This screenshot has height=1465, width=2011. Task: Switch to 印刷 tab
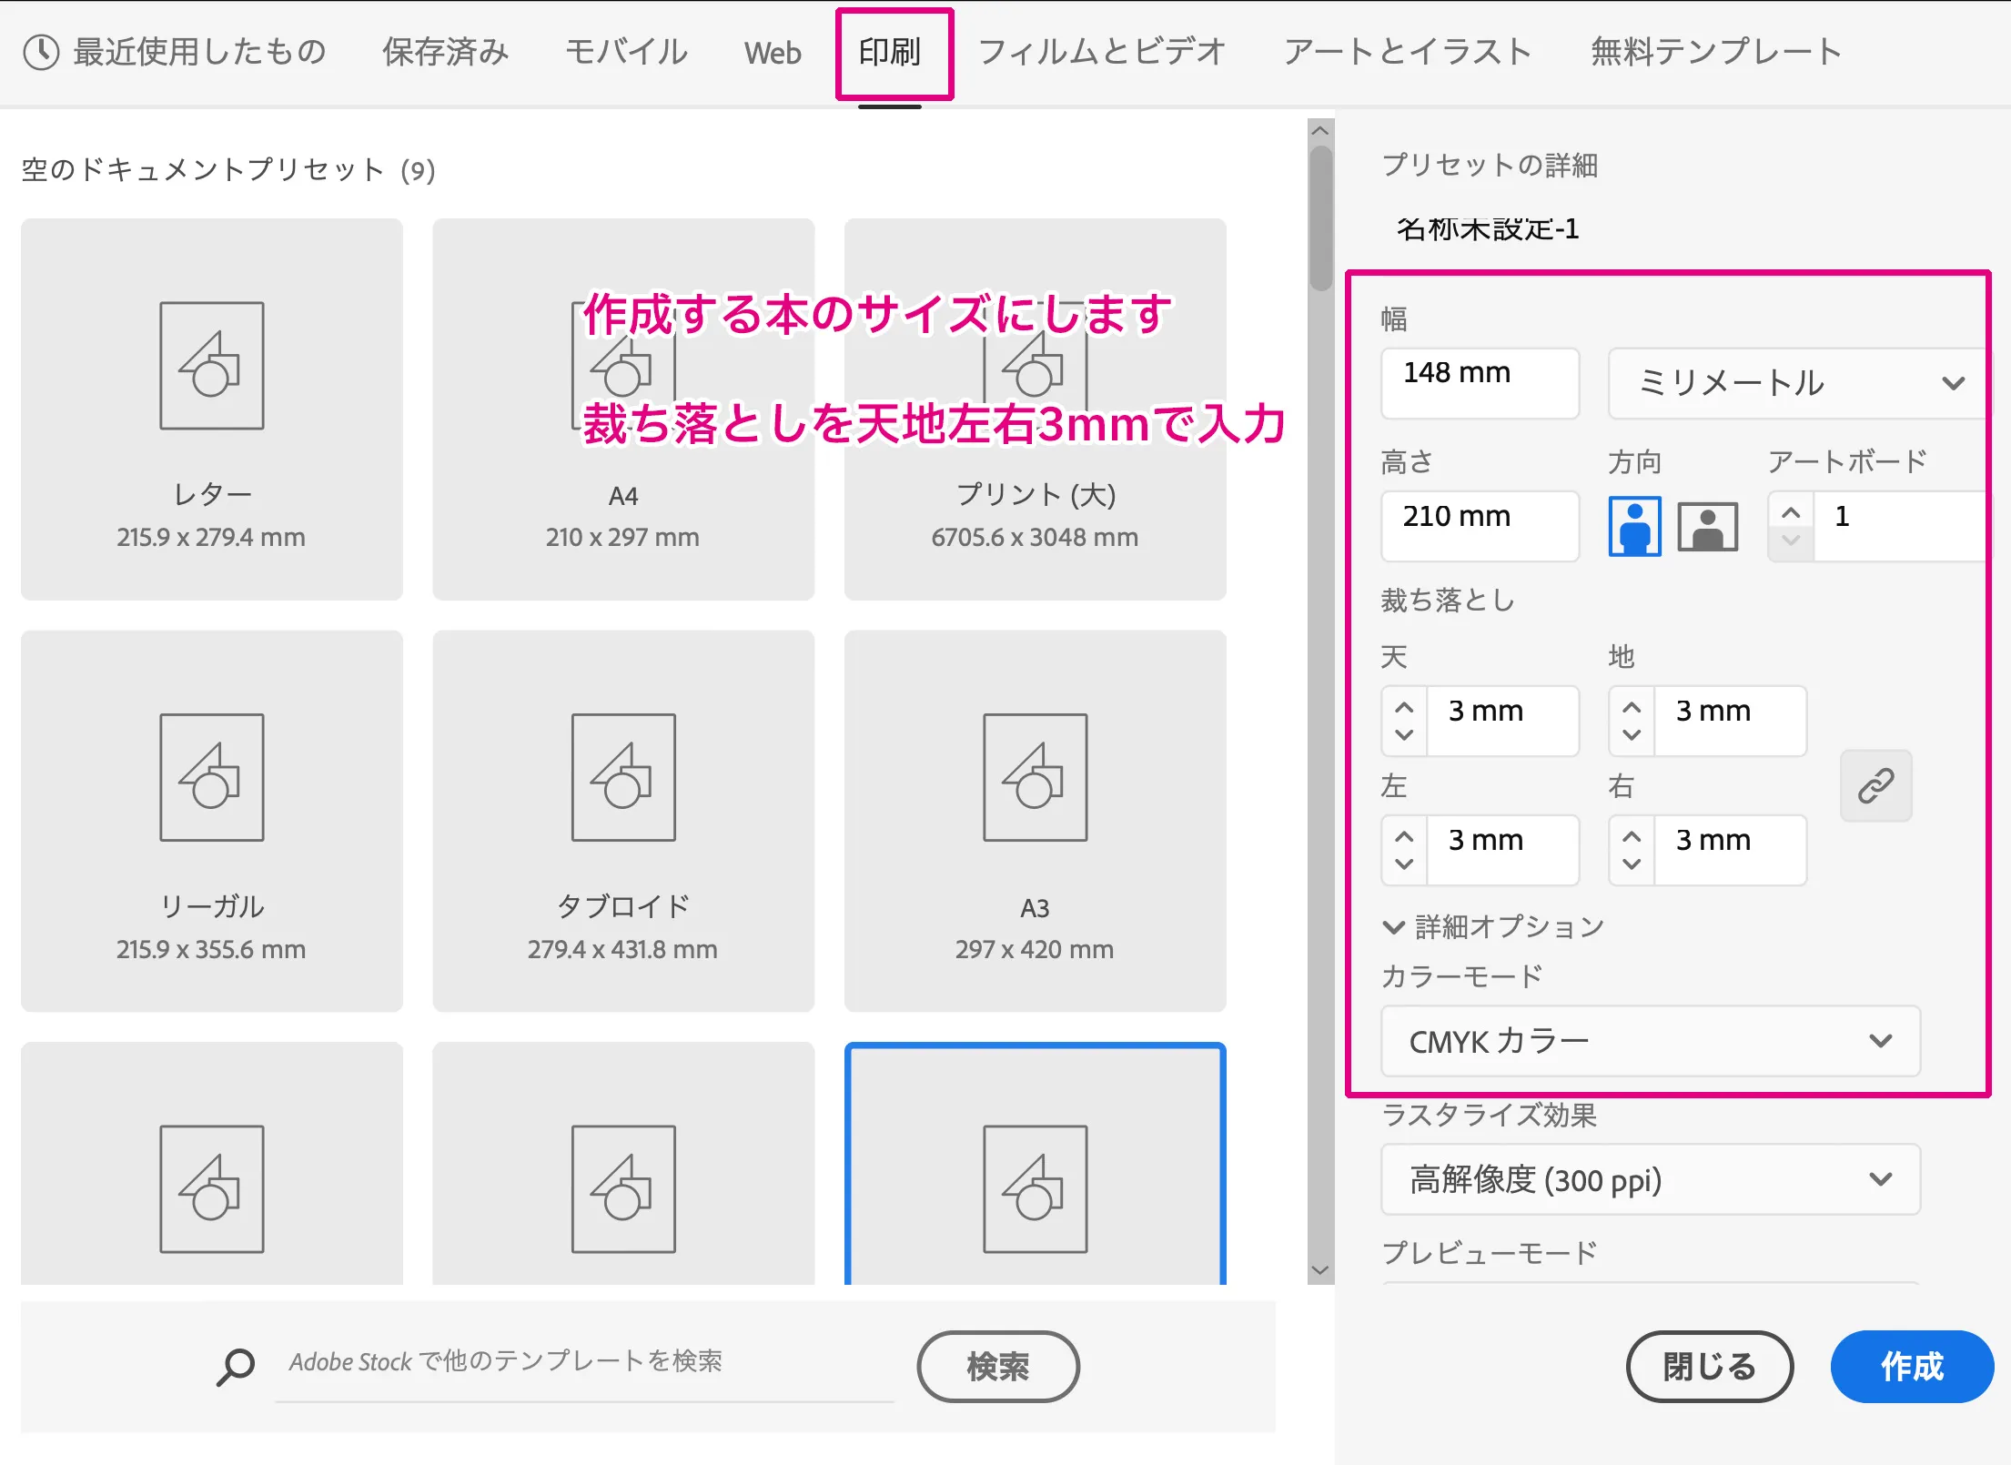890,52
